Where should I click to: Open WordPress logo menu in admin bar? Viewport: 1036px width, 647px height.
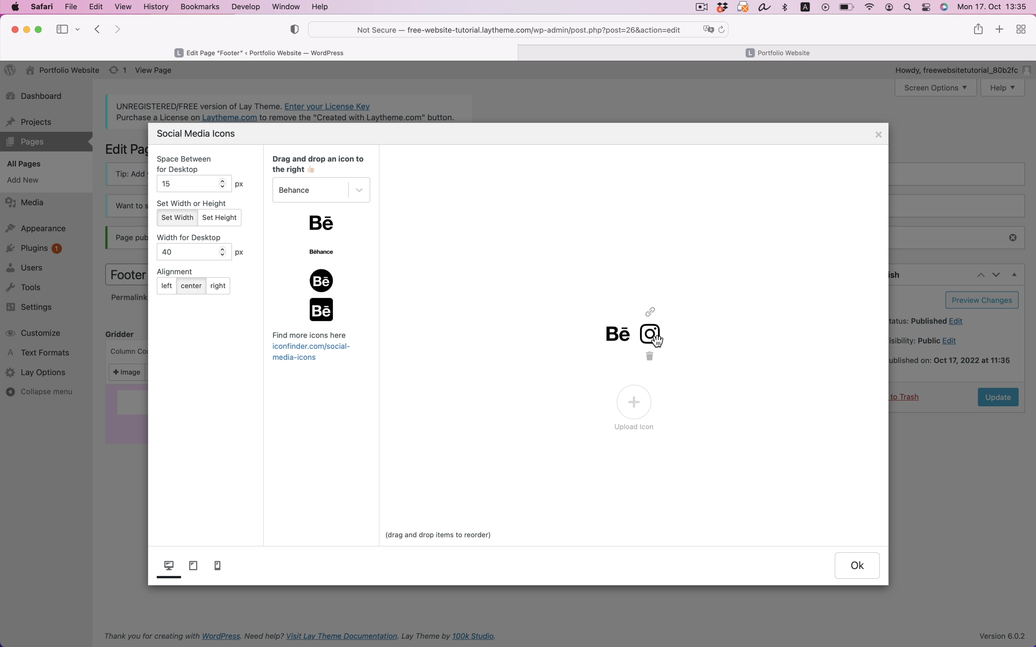(10, 70)
